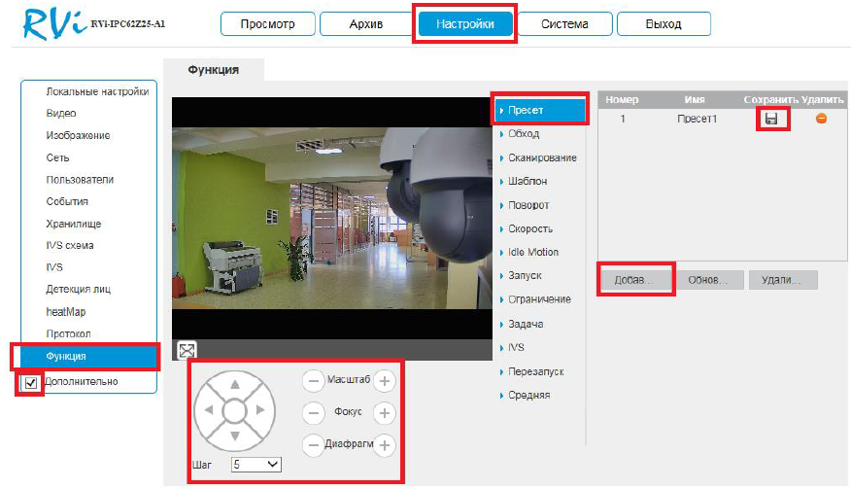
Task: Toggle the Дополнительно checkbox
Action: pyautogui.click(x=30, y=383)
